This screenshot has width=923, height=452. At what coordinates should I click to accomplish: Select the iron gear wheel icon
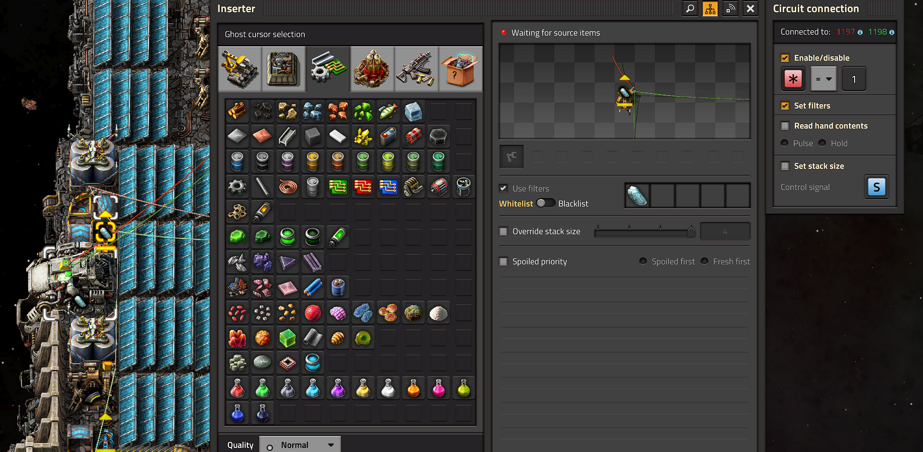[x=237, y=187]
